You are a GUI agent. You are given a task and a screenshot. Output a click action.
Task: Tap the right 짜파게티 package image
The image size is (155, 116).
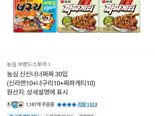coord(119,16)
